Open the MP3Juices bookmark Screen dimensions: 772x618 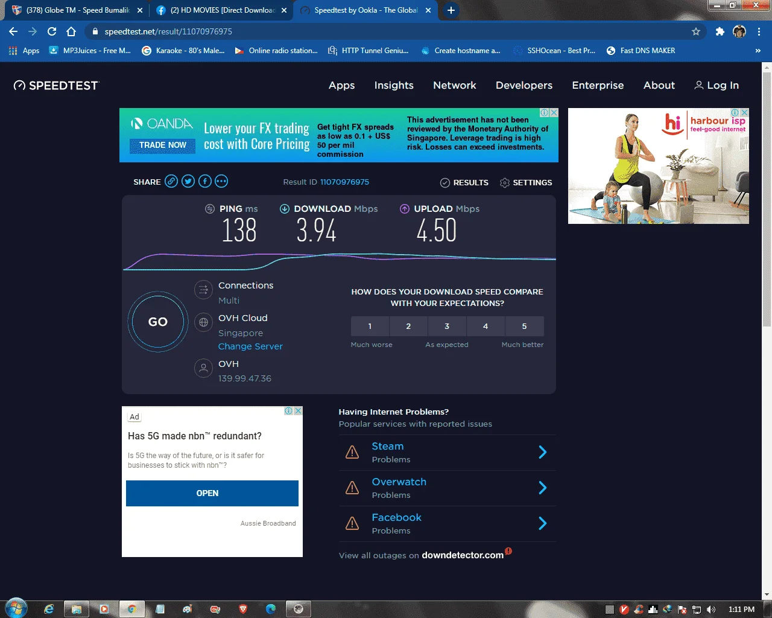click(90, 51)
